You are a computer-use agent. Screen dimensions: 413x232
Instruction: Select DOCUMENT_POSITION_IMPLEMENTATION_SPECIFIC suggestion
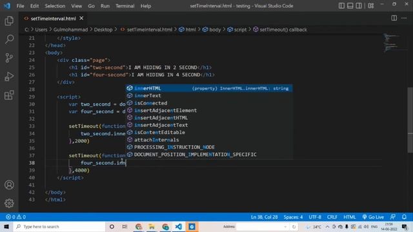coord(208,155)
